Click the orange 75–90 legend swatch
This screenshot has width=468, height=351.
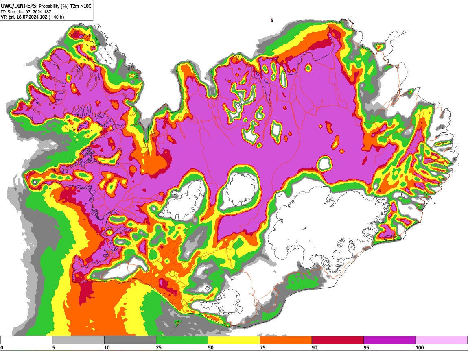tap(286, 340)
